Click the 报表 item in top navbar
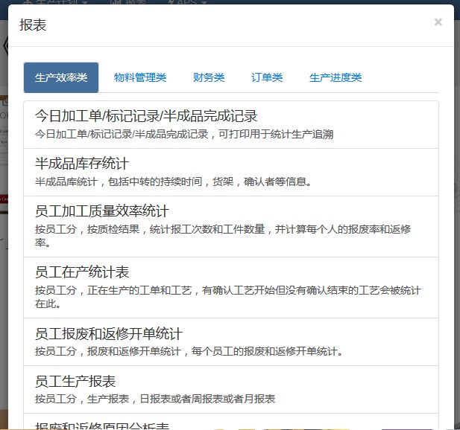The image size is (460, 430). 128,2
